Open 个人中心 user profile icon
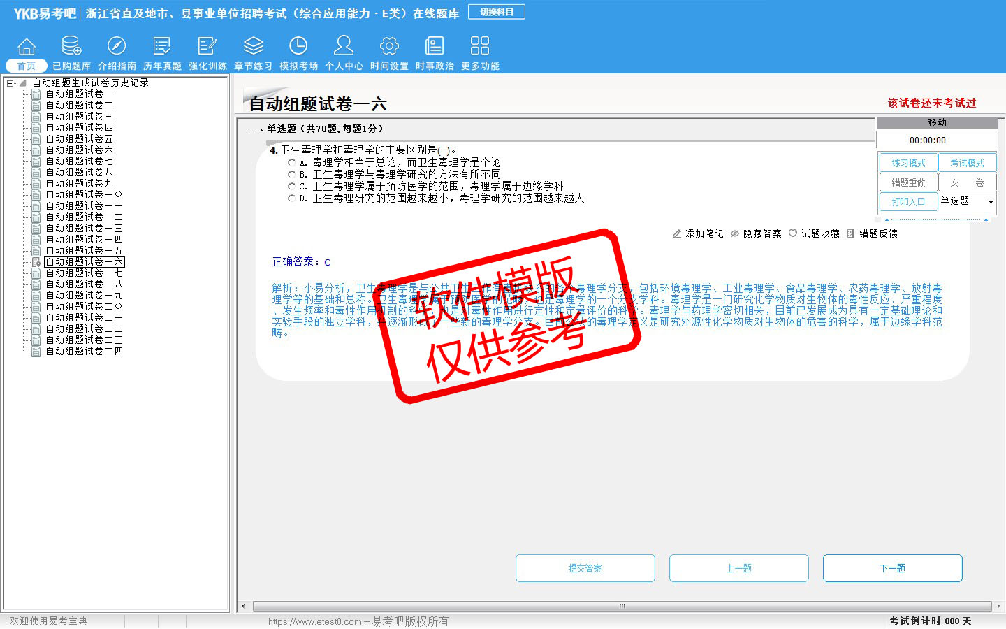This screenshot has height=629, width=1006. [x=344, y=46]
